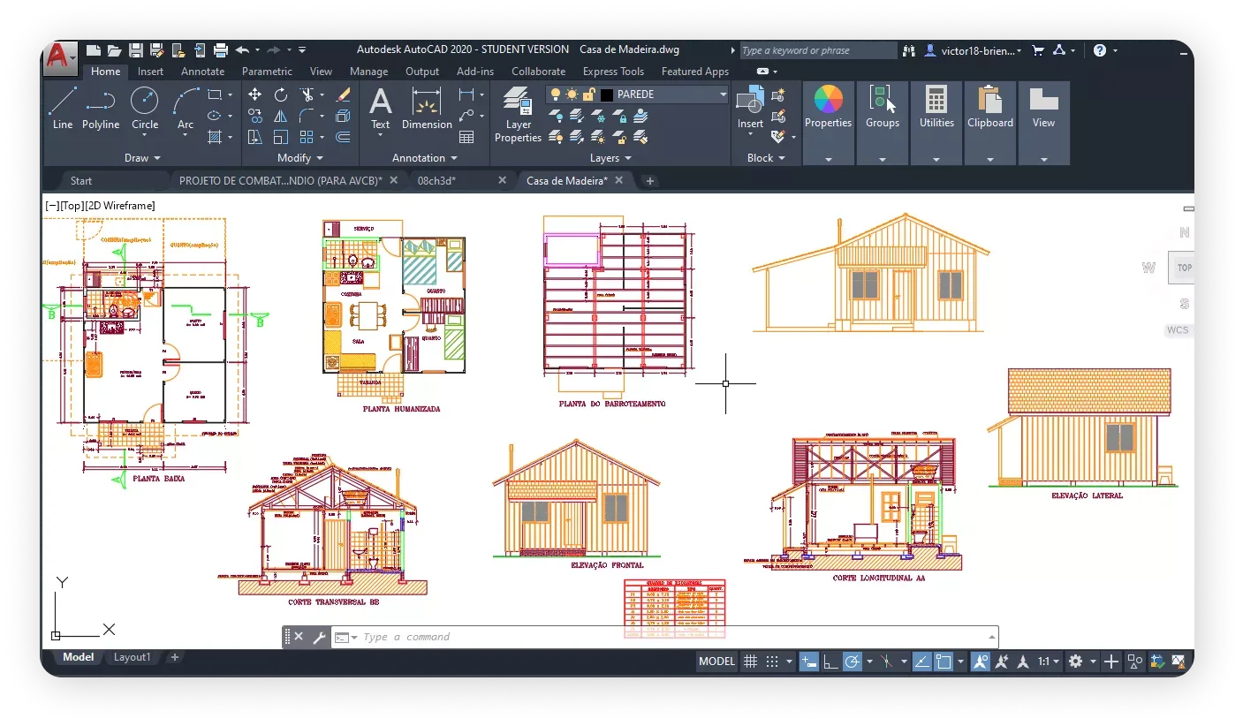
Task: Choose the Polyline tool
Action: click(x=101, y=109)
